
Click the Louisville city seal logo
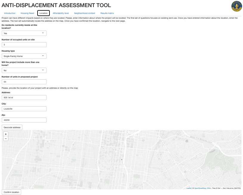pos(236,6)
